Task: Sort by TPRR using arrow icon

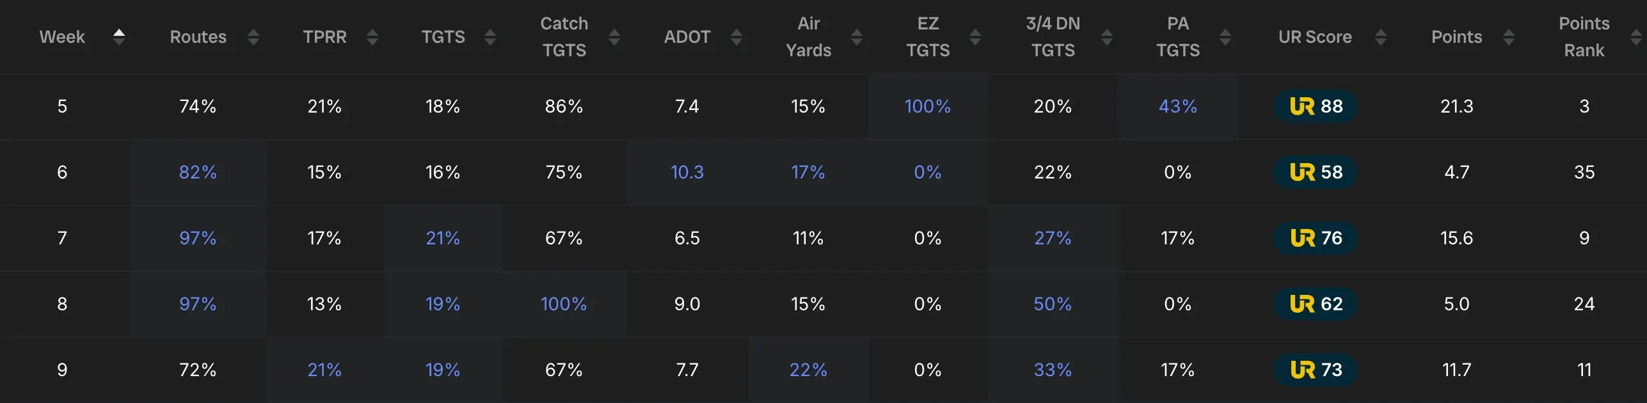Action: [372, 37]
